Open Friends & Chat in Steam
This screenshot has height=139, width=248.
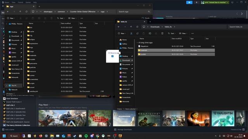238,130
